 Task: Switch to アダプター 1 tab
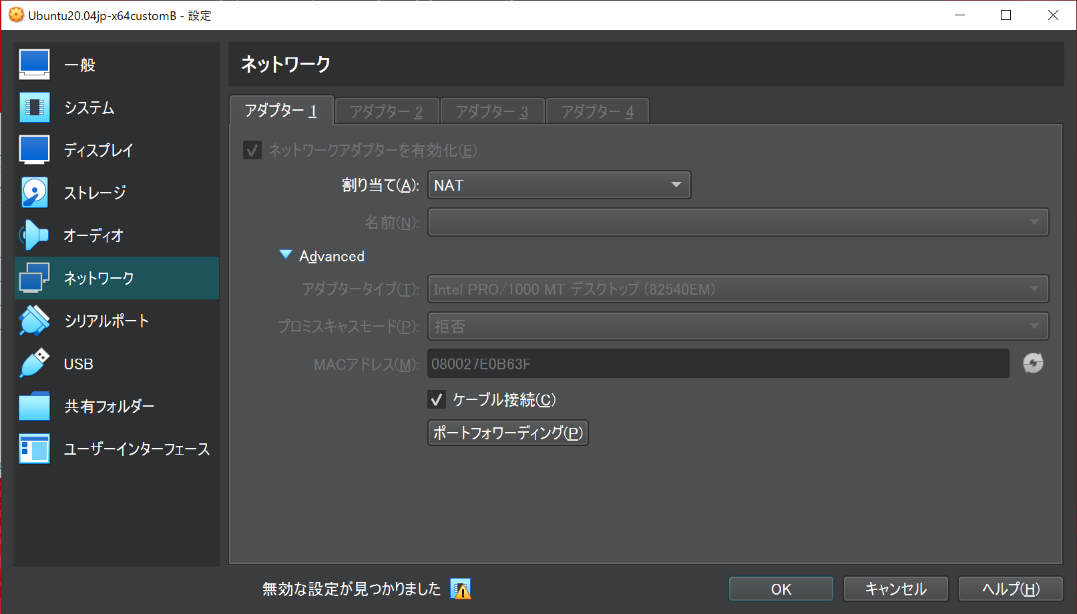281,110
